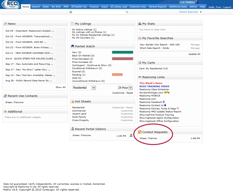Image resolution: width=233 pixels, height=193 pixels.
Task: Click the green plus Additional icon
Action: (5, 111)
